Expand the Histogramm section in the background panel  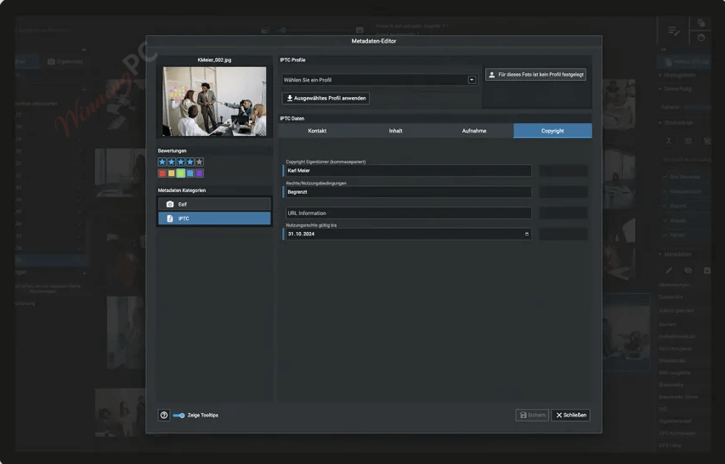(677, 75)
